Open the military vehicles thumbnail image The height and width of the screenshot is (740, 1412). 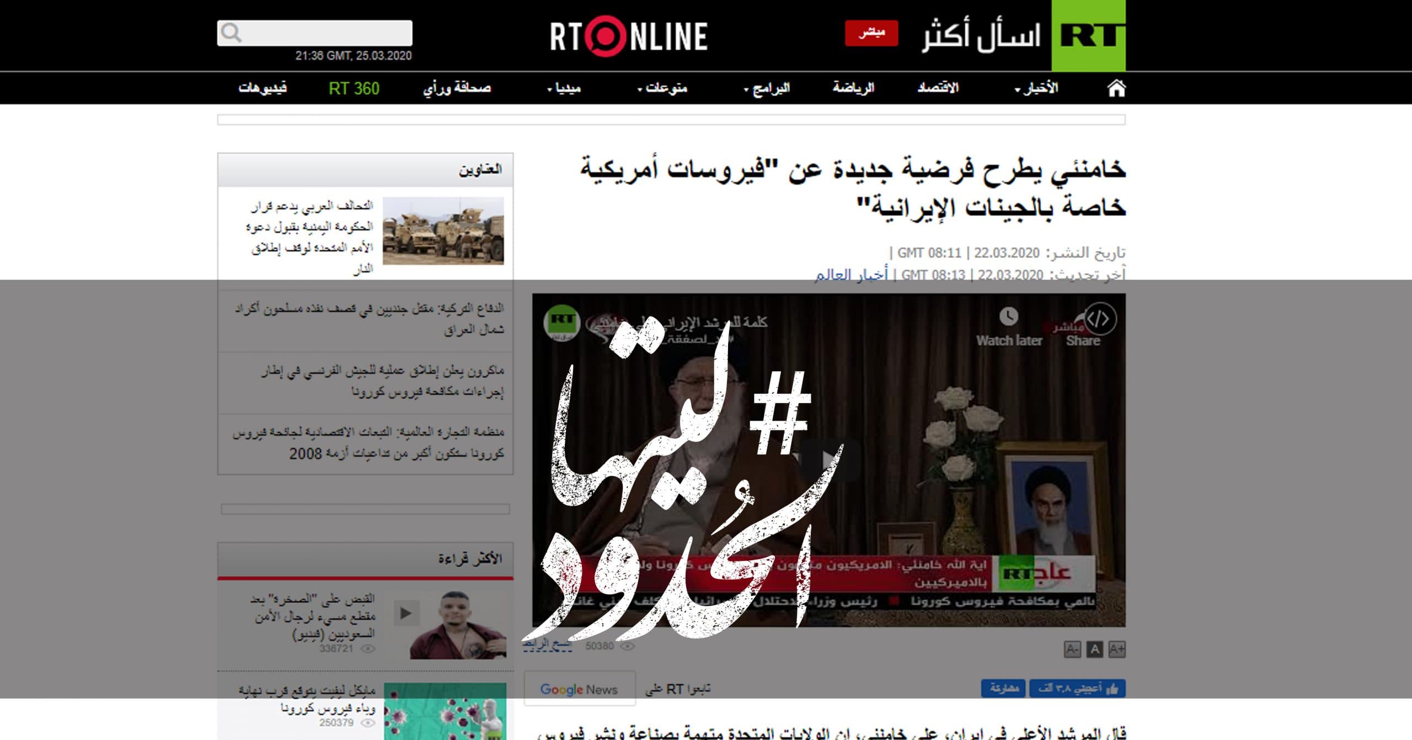[443, 230]
